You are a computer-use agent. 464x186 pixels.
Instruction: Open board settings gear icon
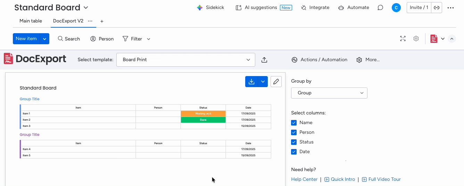(x=416, y=39)
